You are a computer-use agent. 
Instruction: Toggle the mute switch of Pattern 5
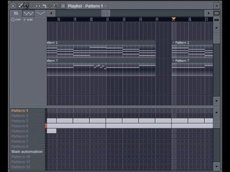click(x=46, y=131)
